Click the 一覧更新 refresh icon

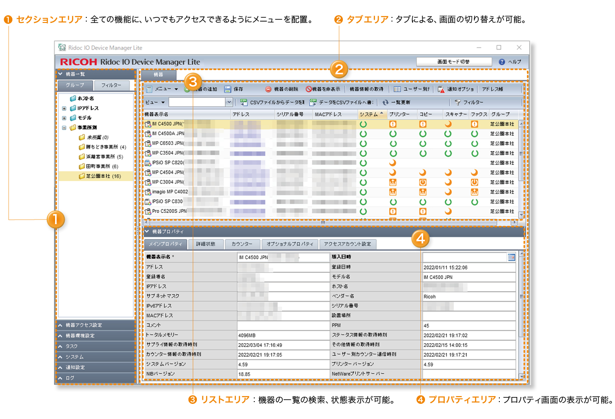pos(386,103)
